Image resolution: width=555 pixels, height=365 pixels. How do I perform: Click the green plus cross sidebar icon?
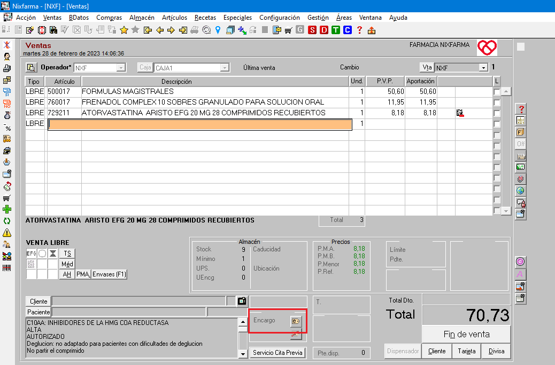(x=7, y=209)
